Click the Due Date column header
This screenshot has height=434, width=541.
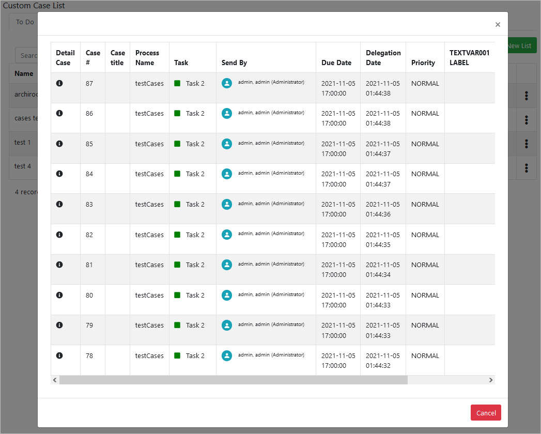coord(336,63)
